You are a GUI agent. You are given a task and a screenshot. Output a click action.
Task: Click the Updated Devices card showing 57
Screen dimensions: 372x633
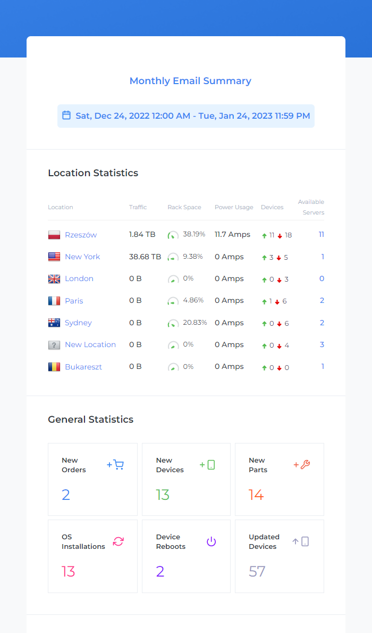tap(280, 556)
